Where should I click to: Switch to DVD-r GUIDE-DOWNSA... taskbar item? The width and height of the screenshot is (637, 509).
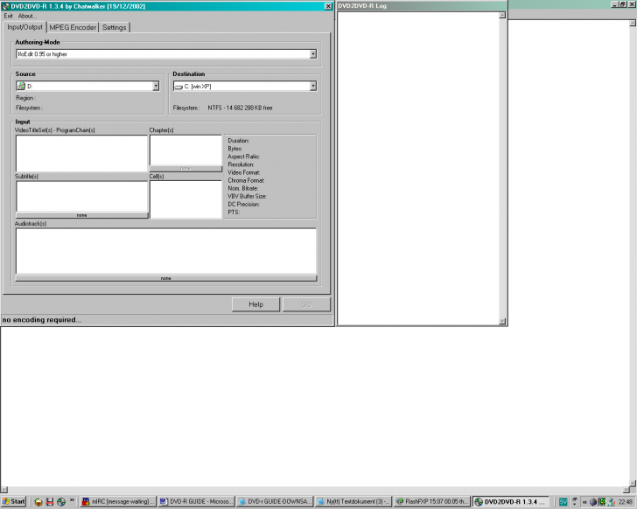point(275,502)
